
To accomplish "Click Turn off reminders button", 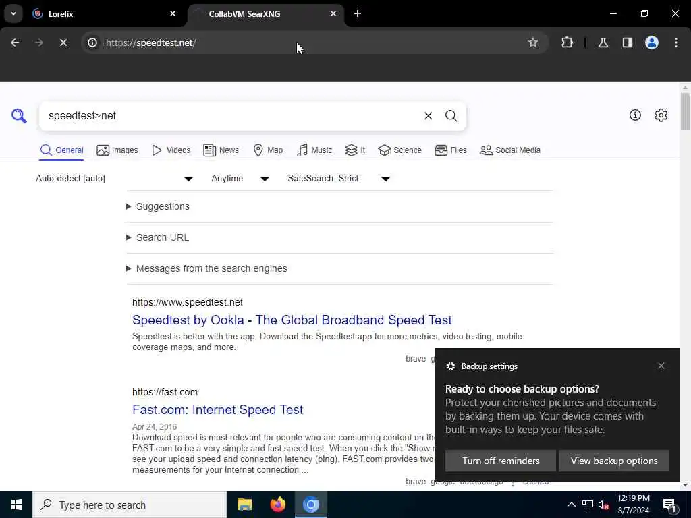I will click(501, 461).
